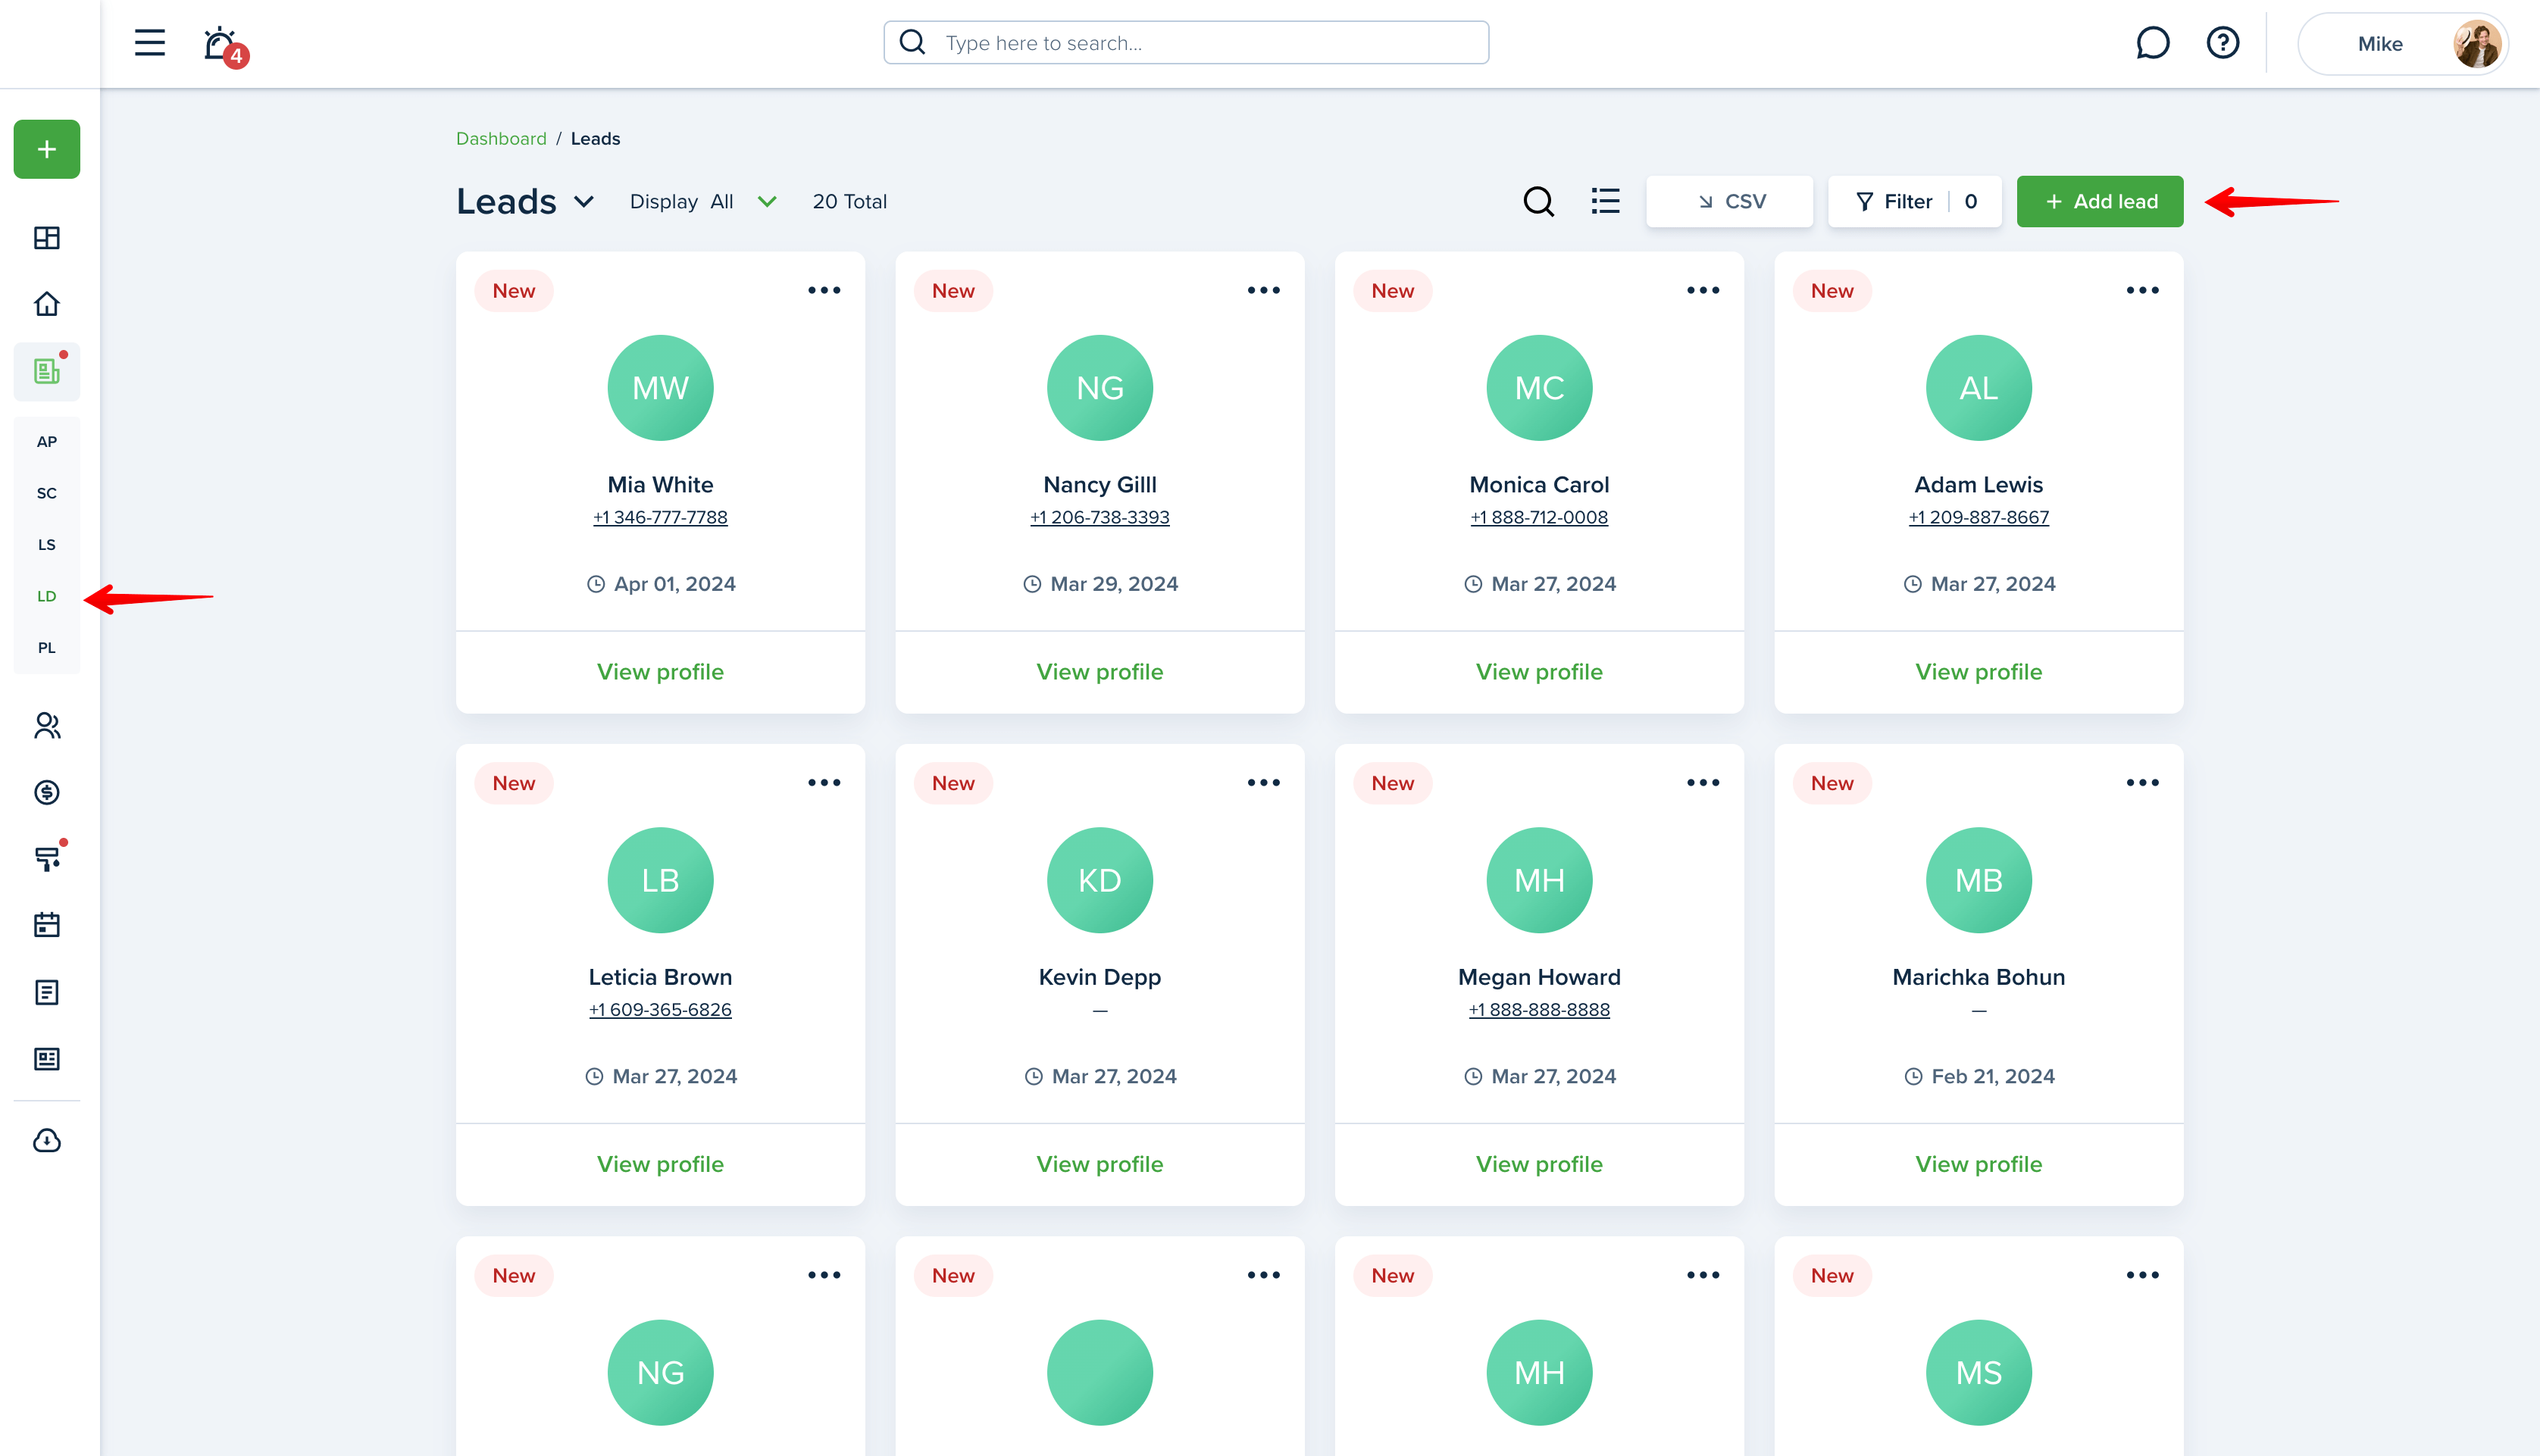Go to Dashboard breadcrumb

(501, 138)
